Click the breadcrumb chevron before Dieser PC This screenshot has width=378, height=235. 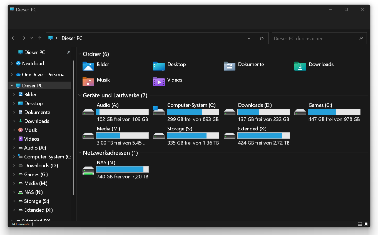pyautogui.click(x=57, y=38)
